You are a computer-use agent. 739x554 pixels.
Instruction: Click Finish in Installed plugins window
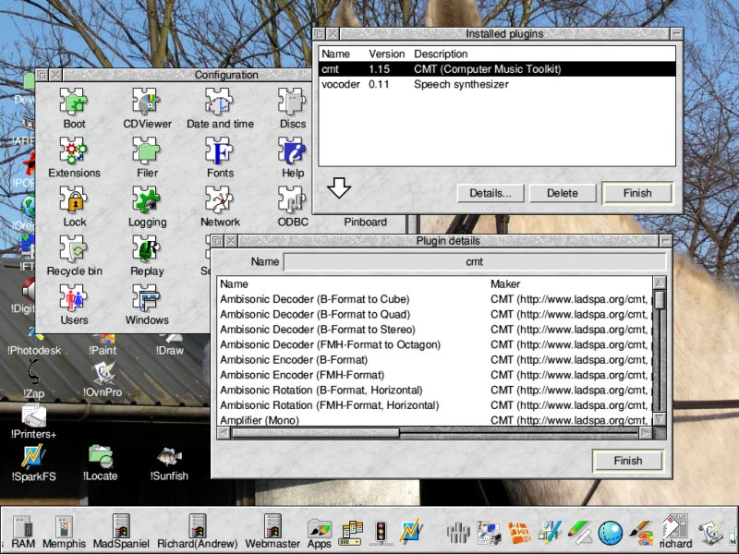click(637, 193)
